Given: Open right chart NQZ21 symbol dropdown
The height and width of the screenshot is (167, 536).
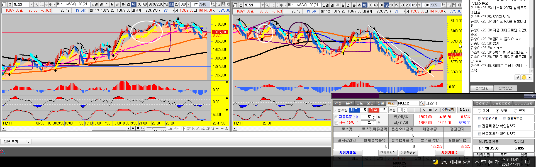Looking at the screenshot, I should tap(262, 5).
